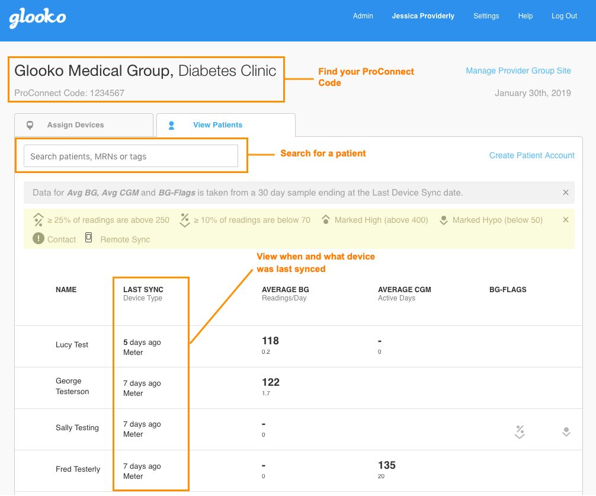
Task: Click Sally Testing's Marked Hypo flag icon
Action: pos(566,432)
